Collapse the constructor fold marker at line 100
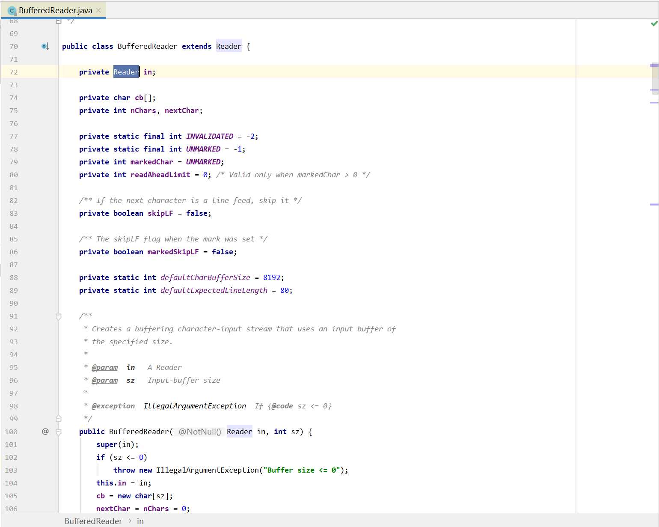 [59, 432]
